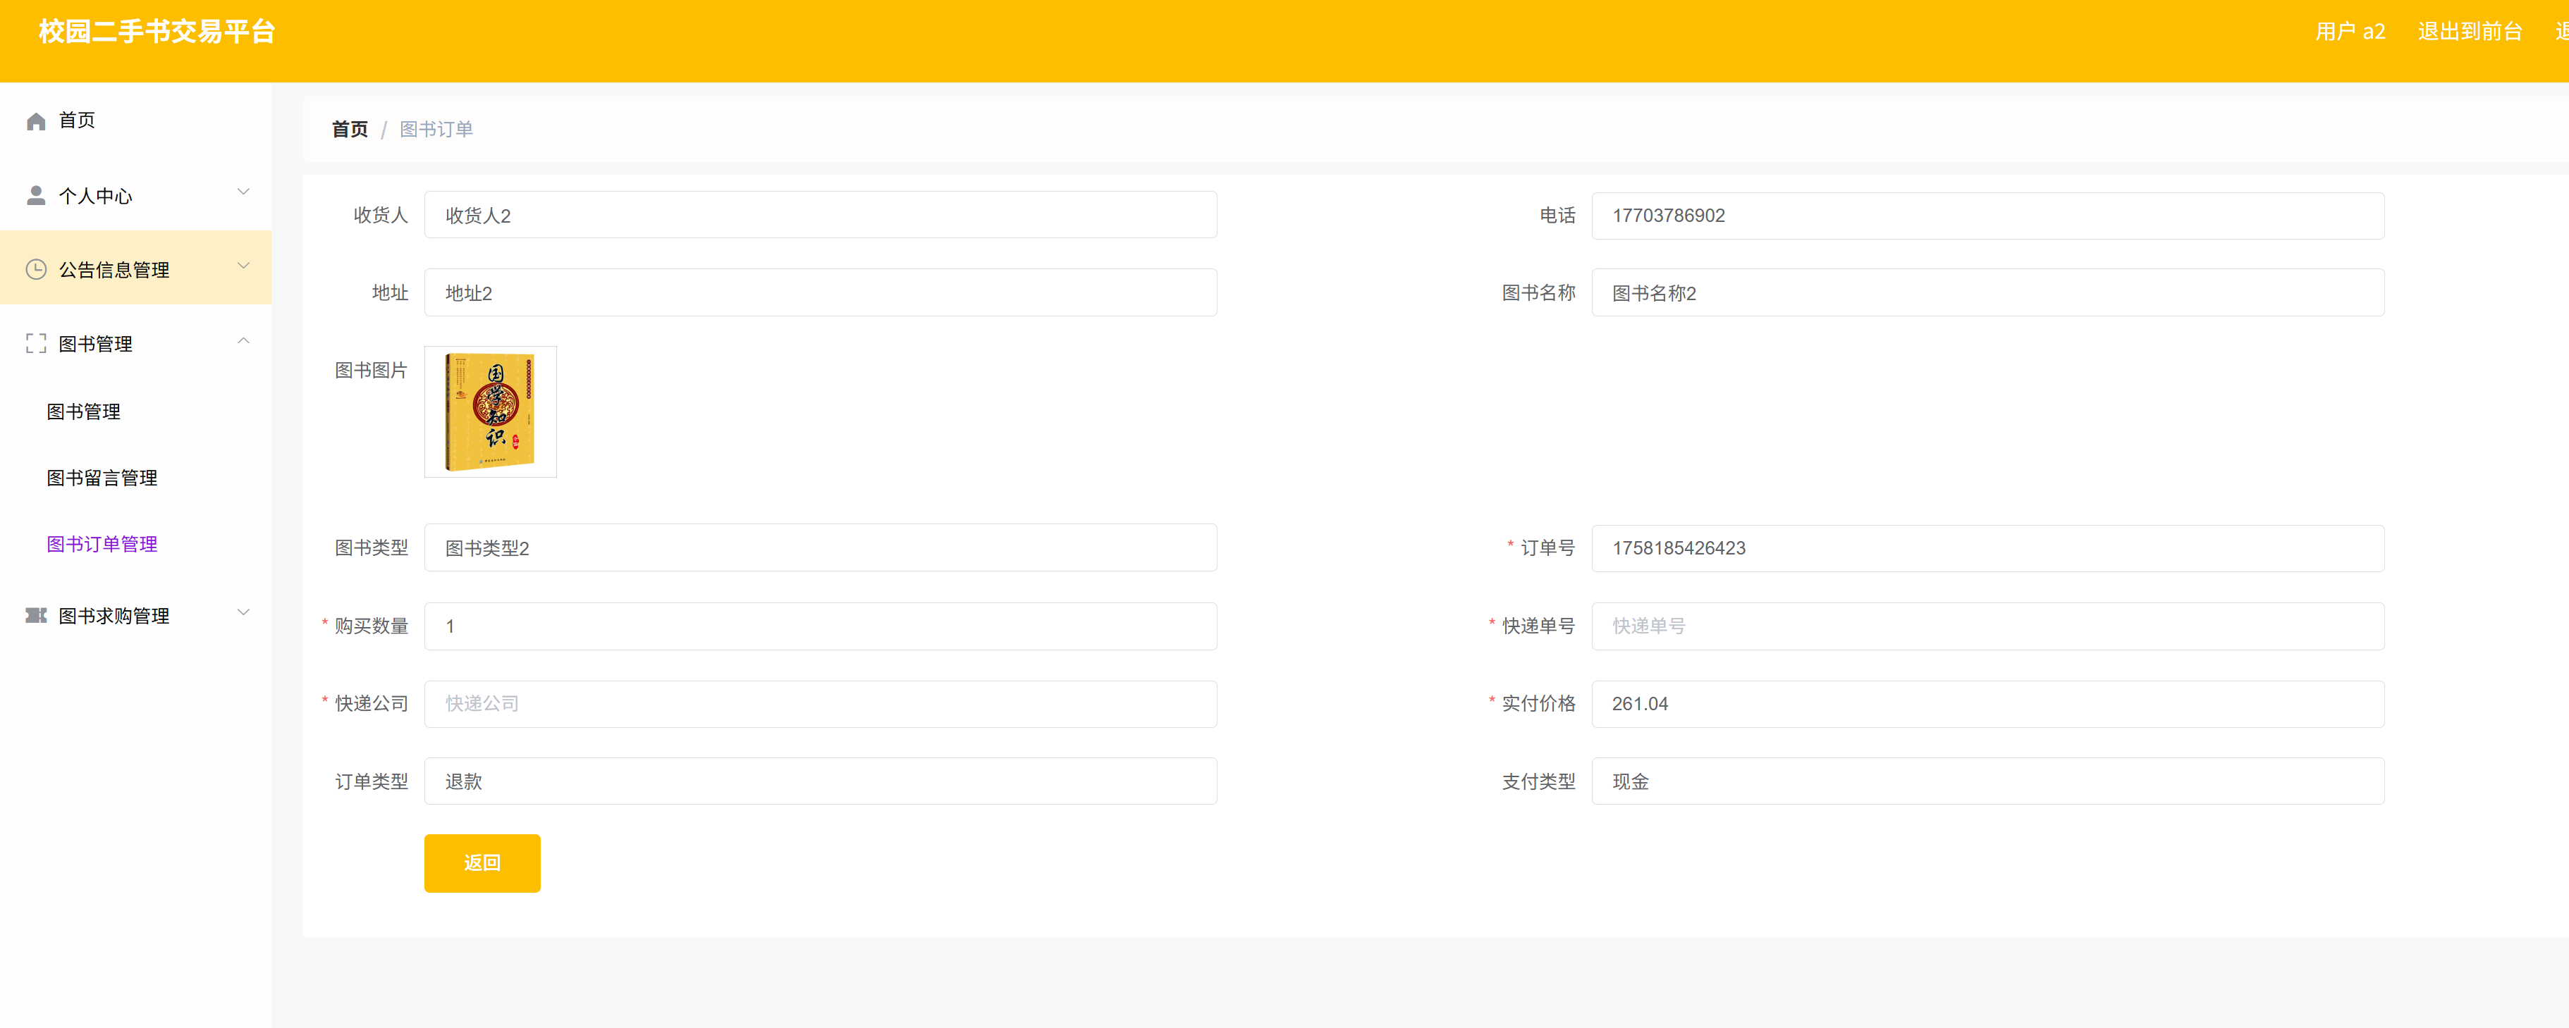Click the 首页 breadcrumb link
This screenshot has width=2569, height=1028.
pos(349,130)
